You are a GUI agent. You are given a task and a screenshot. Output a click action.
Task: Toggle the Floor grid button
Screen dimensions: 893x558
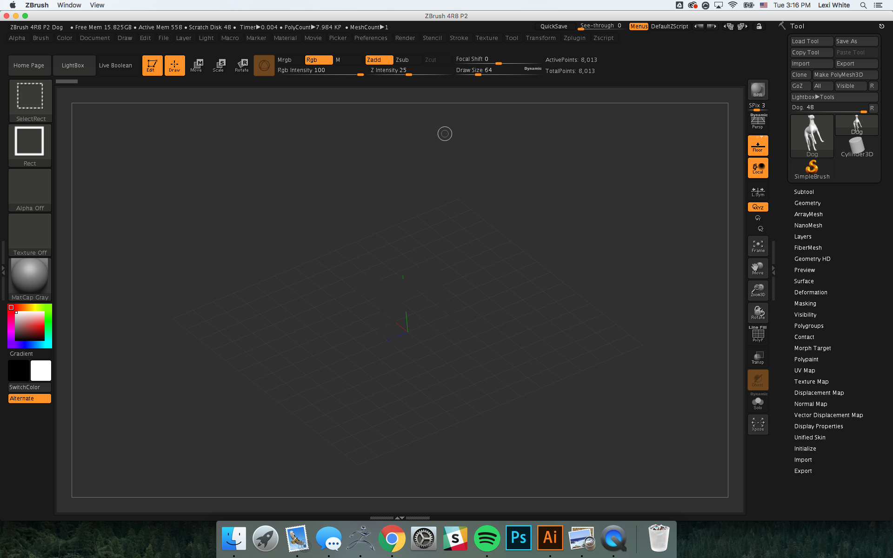pyautogui.click(x=758, y=145)
